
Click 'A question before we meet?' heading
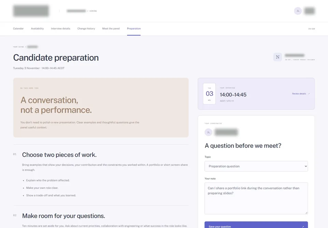click(243, 146)
